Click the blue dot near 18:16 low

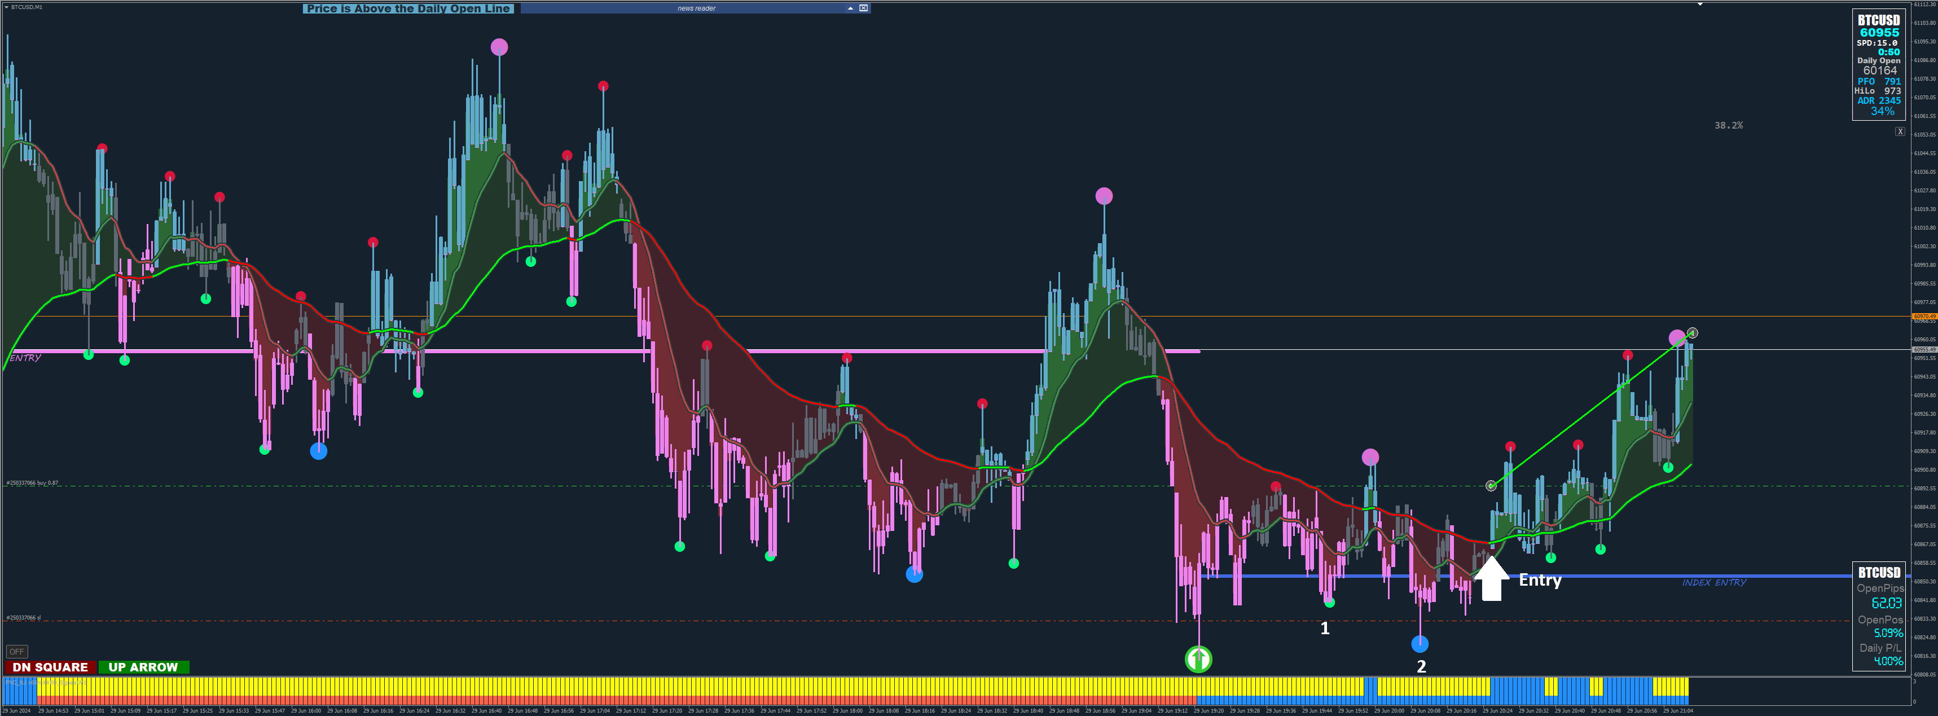coord(914,574)
